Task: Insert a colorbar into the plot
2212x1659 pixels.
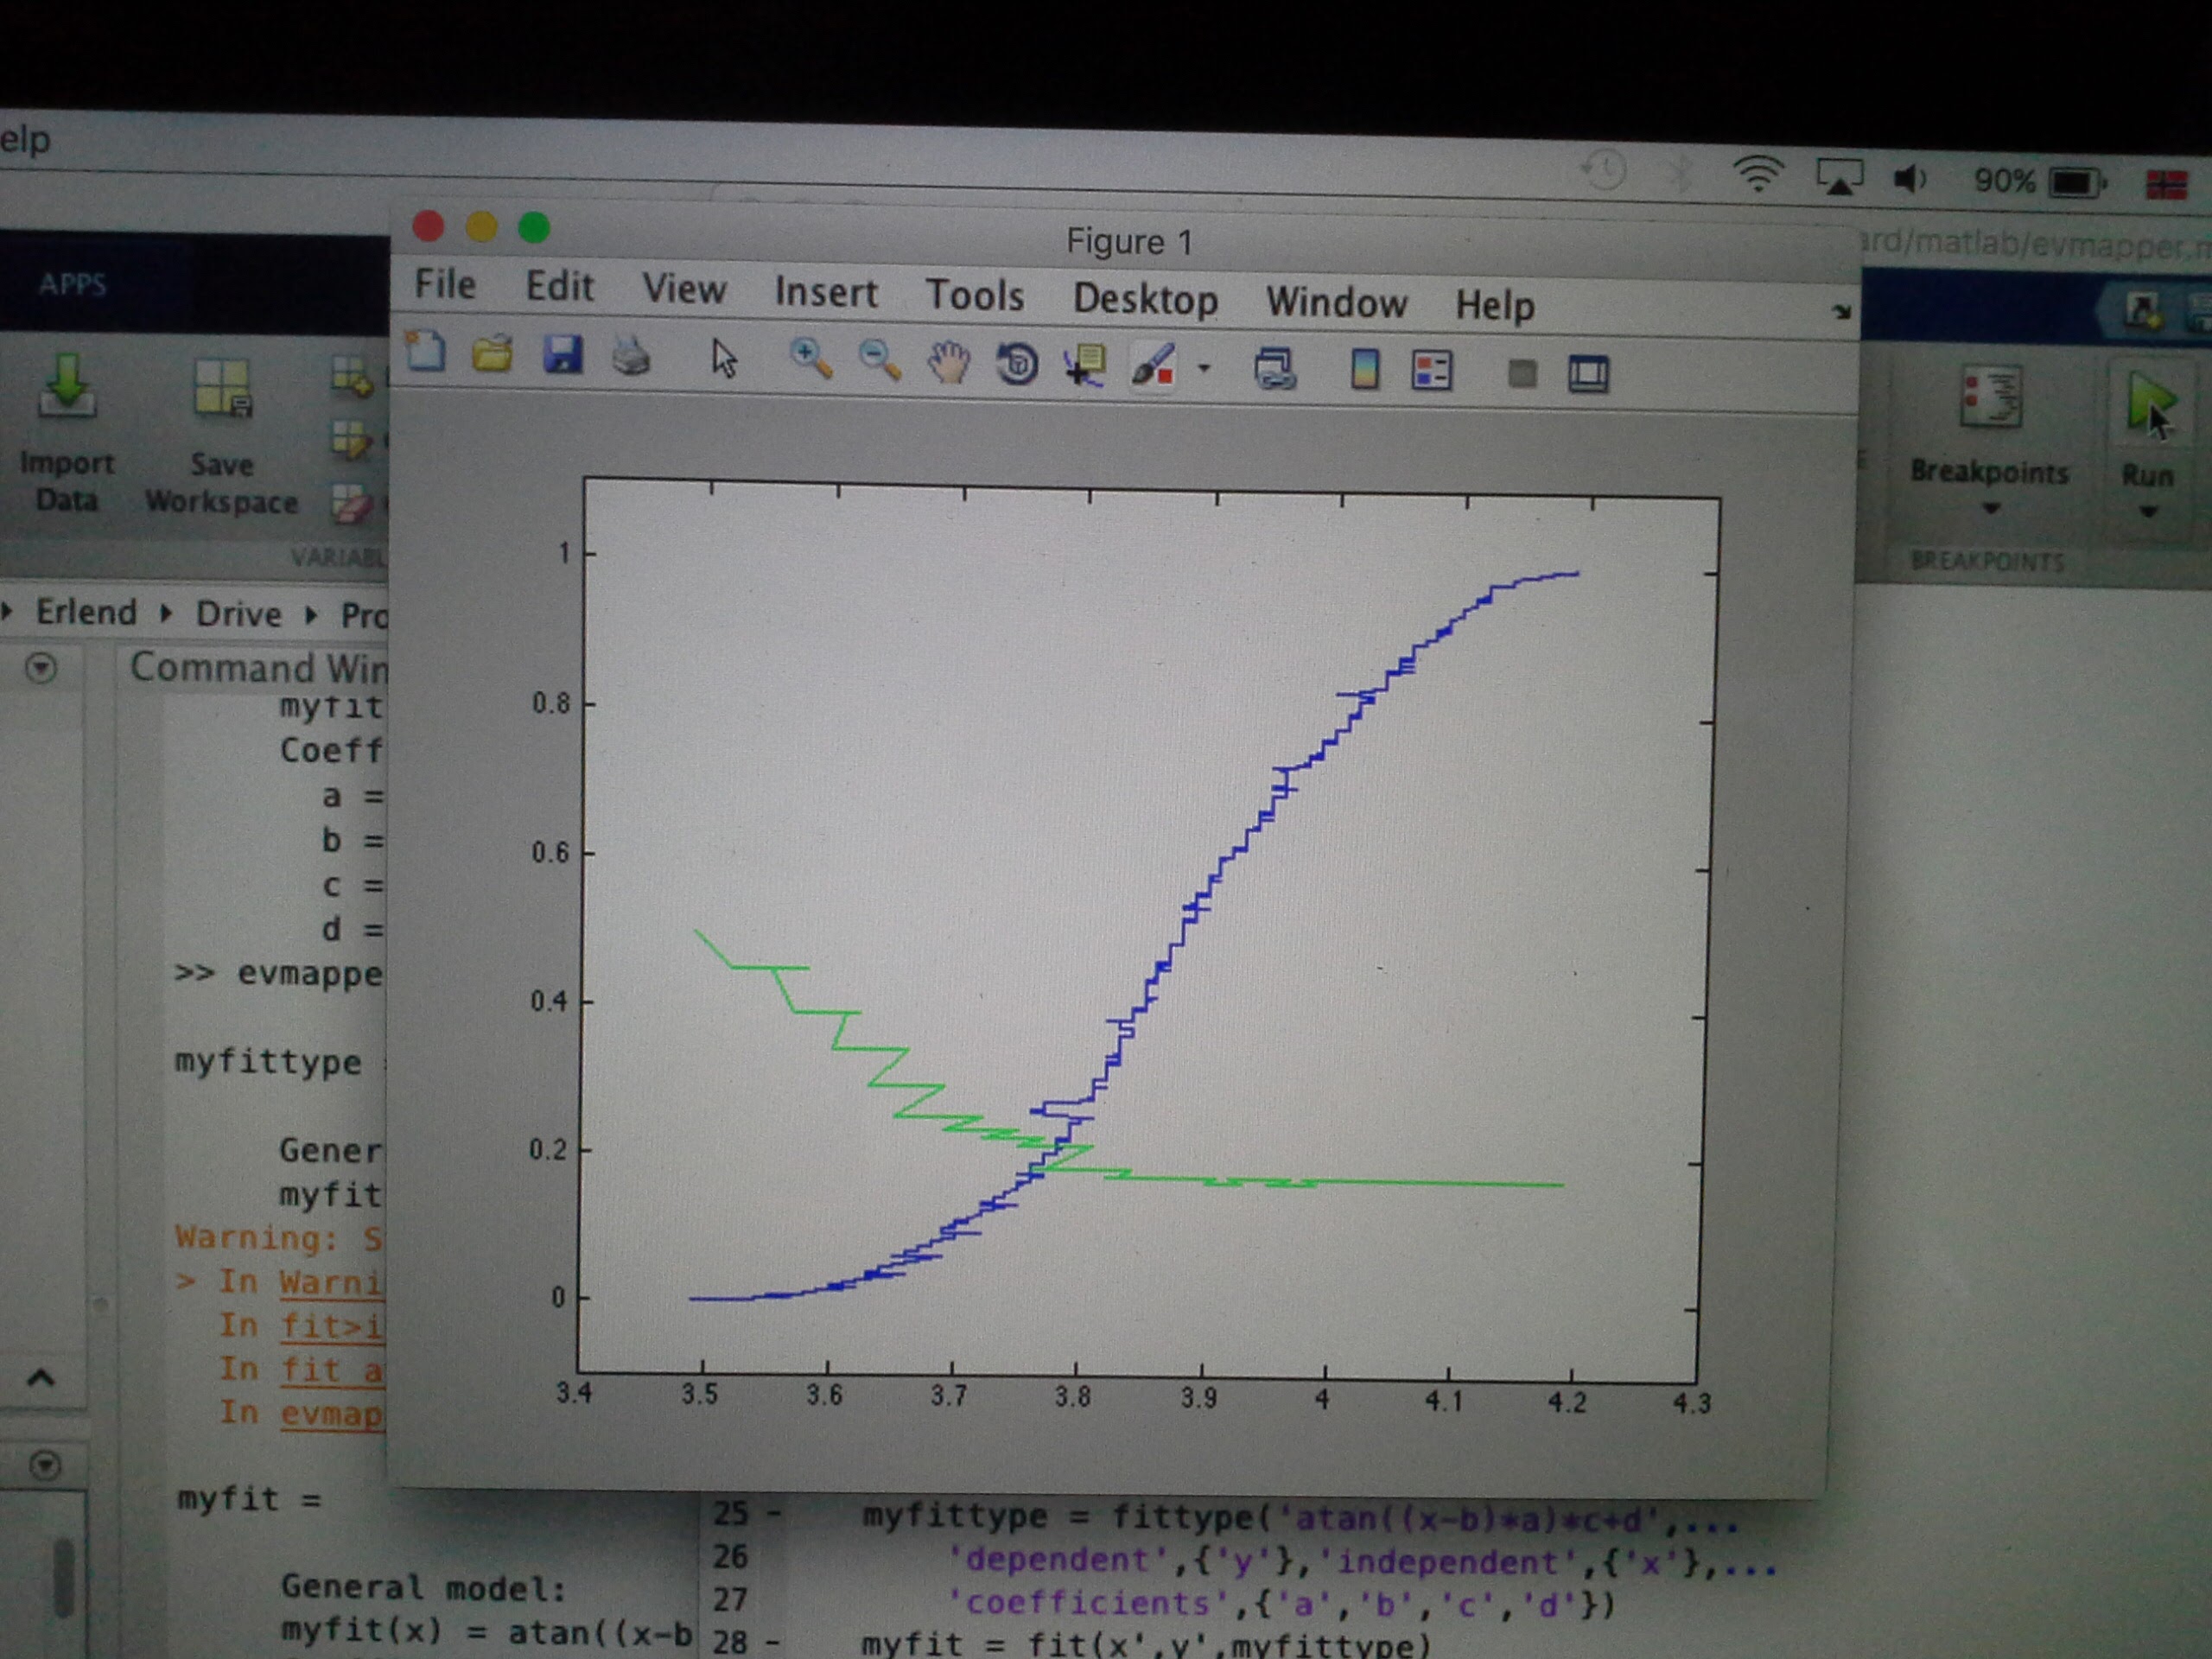Action: (1364, 370)
